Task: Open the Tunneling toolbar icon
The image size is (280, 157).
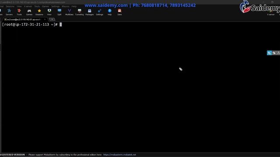Action: tap(79, 12)
